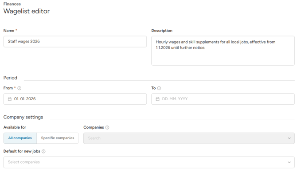Open calendar icon in the To date field

point(158,99)
